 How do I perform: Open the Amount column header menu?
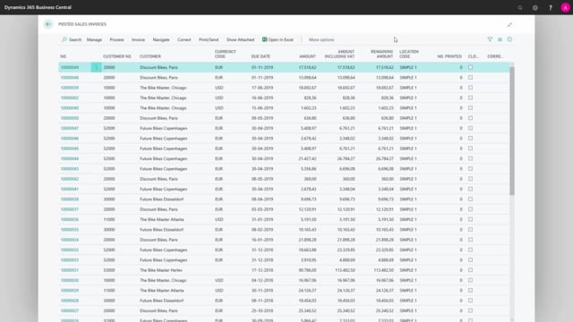307,56
